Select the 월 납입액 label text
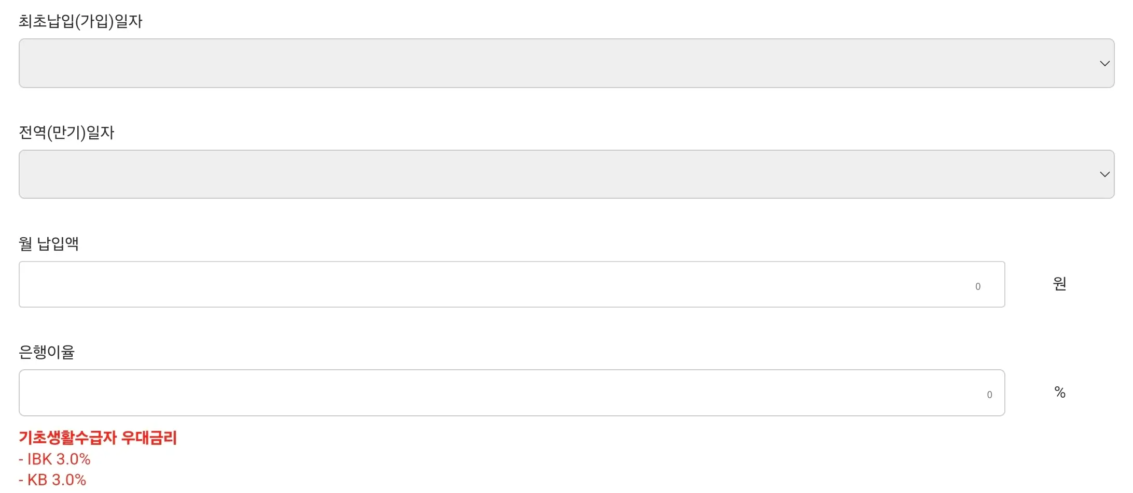This screenshot has width=1133, height=493. click(x=49, y=243)
